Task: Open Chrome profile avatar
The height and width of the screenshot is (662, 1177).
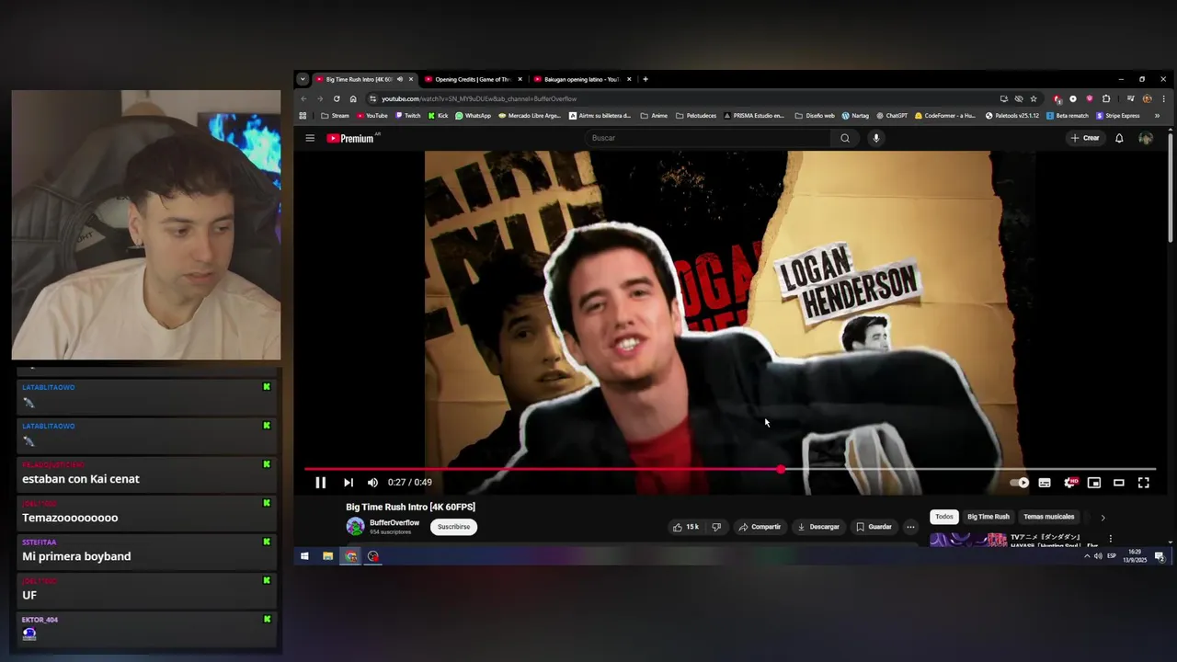Action: click(1147, 98)
